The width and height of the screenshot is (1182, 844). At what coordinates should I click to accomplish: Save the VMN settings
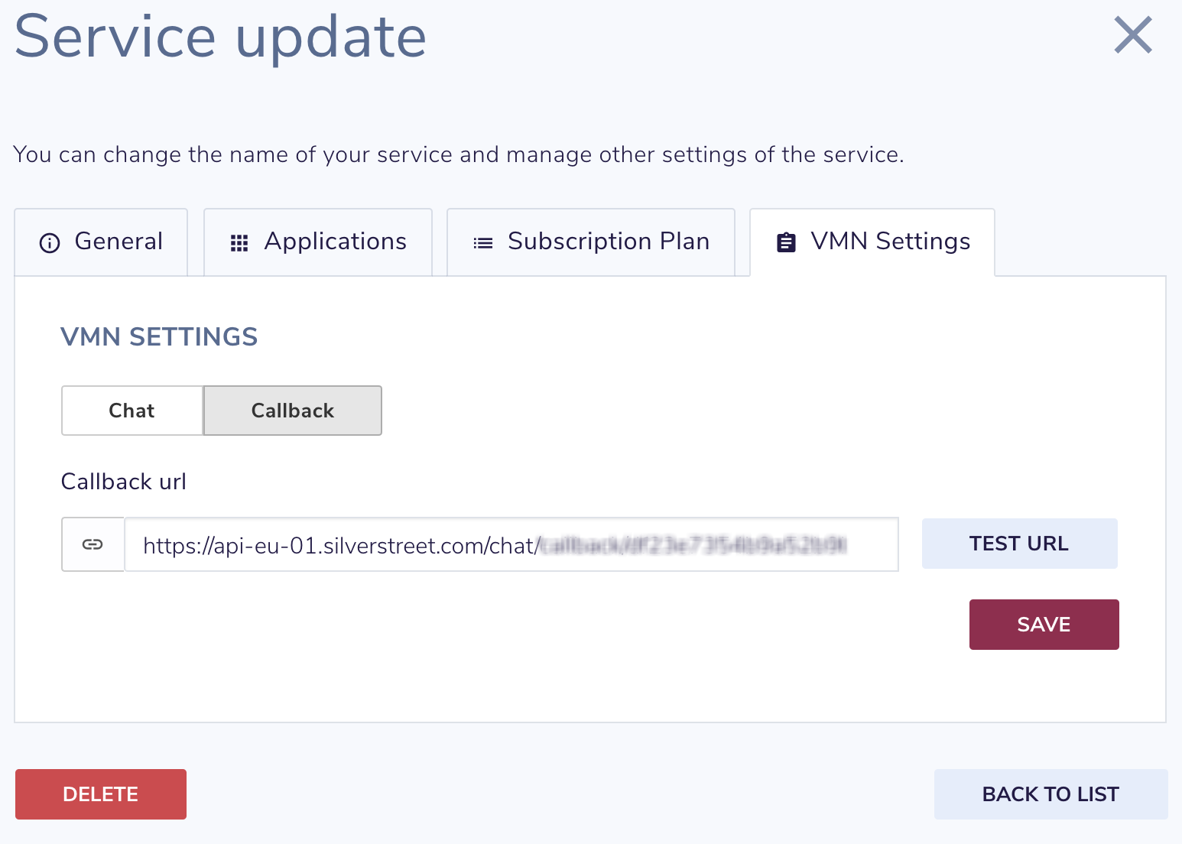coord(1044,625)
